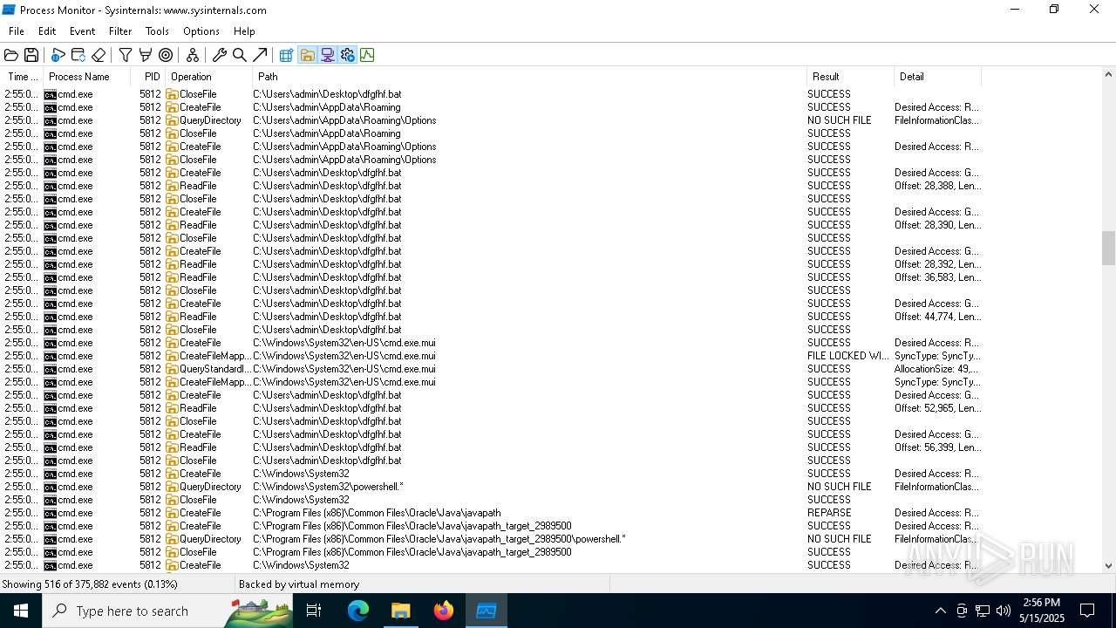Click the Operation column header
The image size is (1116, 628).
tap(209, 77)
